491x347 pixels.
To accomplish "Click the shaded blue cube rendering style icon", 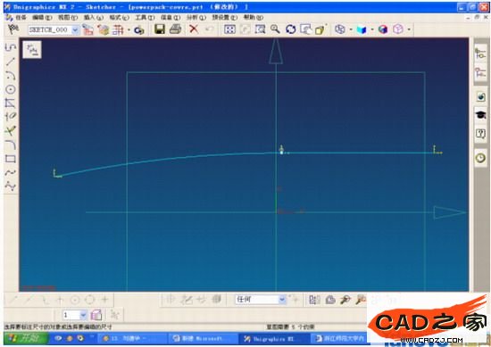I will pyautogui.click(x=362, y=29).
